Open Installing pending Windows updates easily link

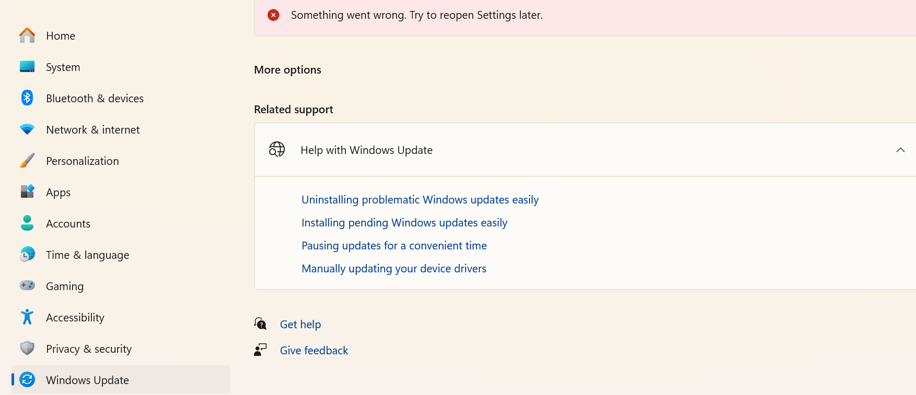404,223
